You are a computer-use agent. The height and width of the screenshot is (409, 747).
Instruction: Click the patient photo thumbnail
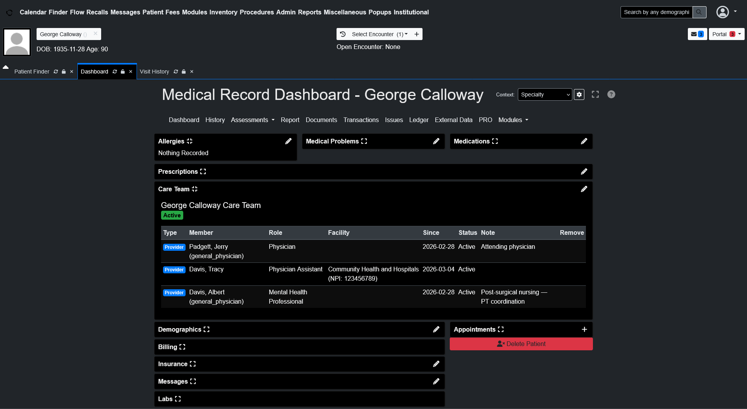(17, 42)
